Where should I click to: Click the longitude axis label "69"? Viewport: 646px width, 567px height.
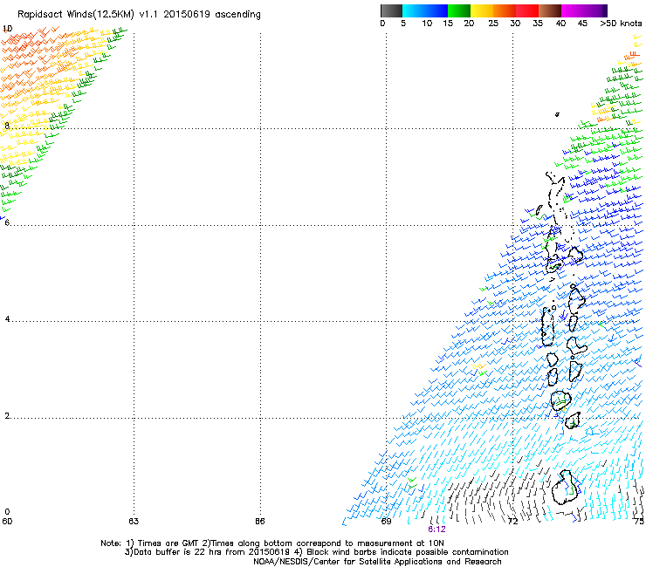click(x=386, y=522)
